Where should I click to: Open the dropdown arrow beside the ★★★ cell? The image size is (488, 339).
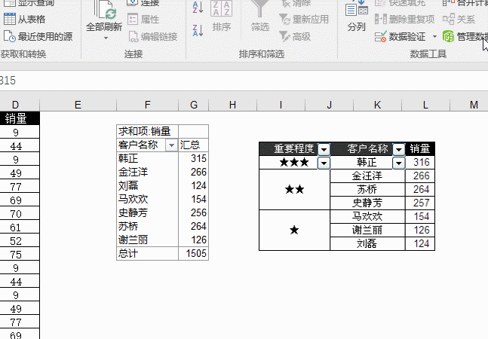coord(324,163)
